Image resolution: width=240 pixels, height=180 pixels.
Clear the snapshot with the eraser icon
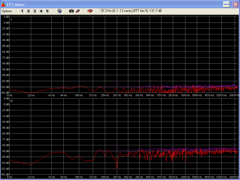click(77, 11)
